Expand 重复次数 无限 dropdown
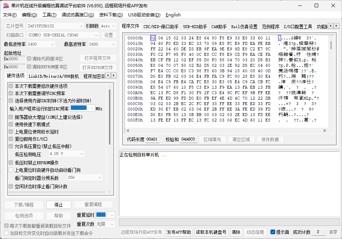Image resolution: width=342 pixels, height=239 pixels. tap(112, 224)
